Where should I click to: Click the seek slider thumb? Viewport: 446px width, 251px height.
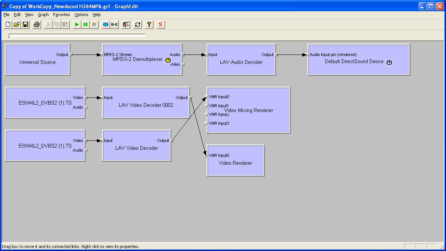(9, 35)
